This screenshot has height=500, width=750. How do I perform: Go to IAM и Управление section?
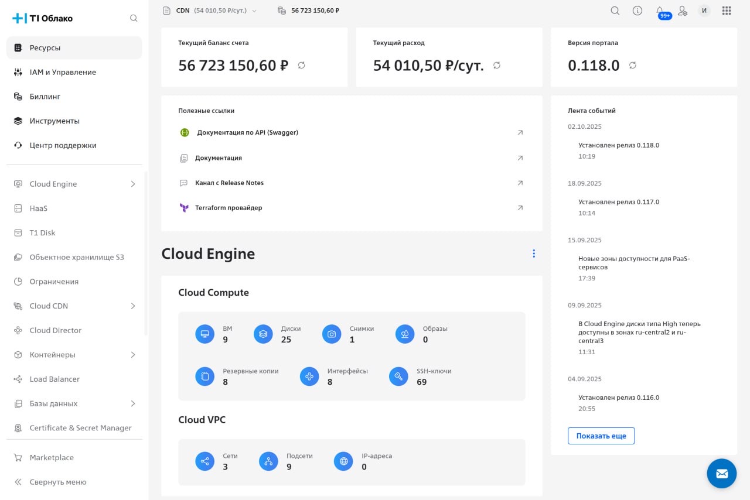[x=63, y=72]
